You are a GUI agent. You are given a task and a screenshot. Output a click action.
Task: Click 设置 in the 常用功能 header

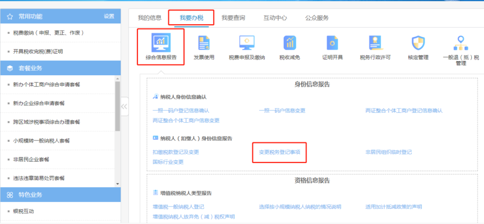click(x=109, y=17)
